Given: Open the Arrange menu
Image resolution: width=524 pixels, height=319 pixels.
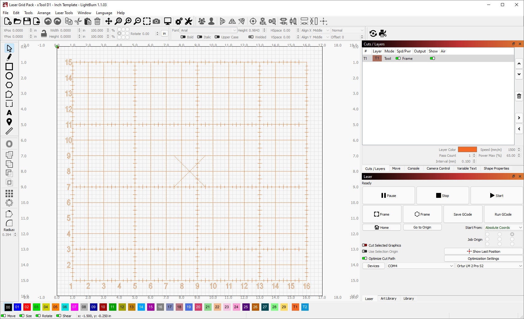Looking at the screenshot, I should pyautogui.click(x=44, y=13).
